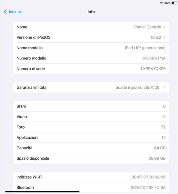Image resolution: width=178 pixels, height=194 pixels.
Task: Select the Capacità 64 GB row
Action: point(91,148)
